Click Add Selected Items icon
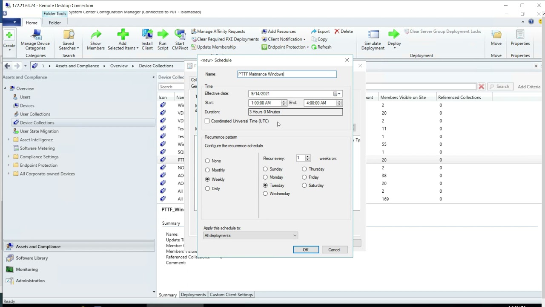This screenshot has width=545, height=307. pyautogui.click(x=123, y=35)
